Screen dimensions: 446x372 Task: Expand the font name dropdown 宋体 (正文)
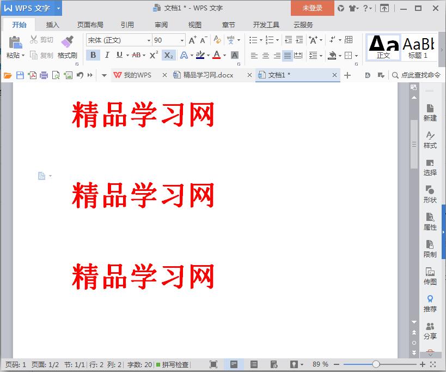pos(149,40)
